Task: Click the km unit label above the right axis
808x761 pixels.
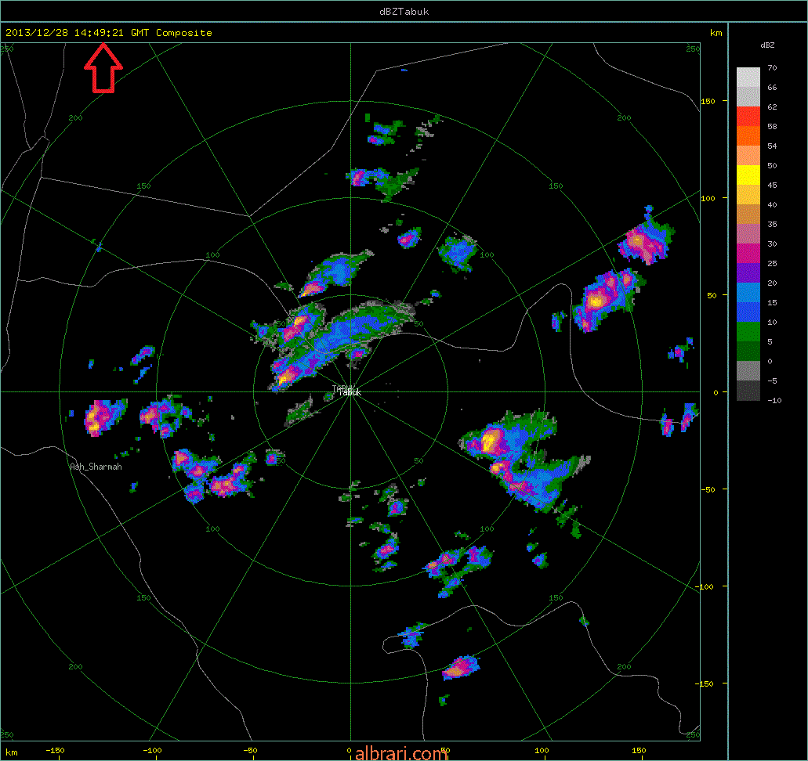Action: 716,33
